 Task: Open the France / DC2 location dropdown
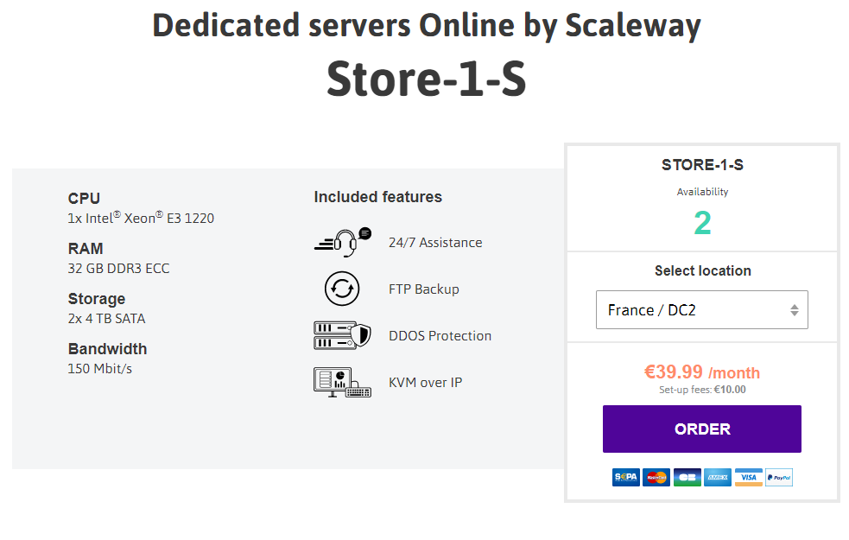tap(701, 310)
